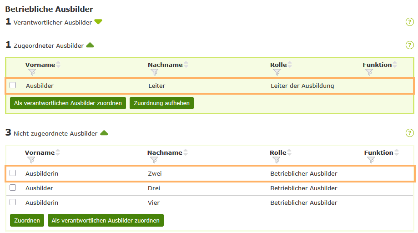Image resolution: width=418 pixels, height=233 pixels.
Task: Open help for Verantwortlicher Ausbilder section
Action: [x=409, y=22]
